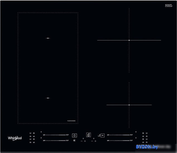Activate the 6th Sense function button

tap(89, 135)
